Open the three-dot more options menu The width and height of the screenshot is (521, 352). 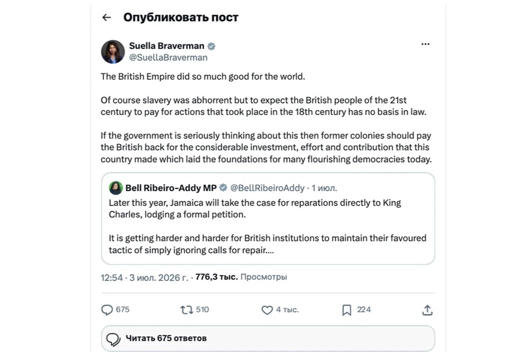tap(425, 44)
